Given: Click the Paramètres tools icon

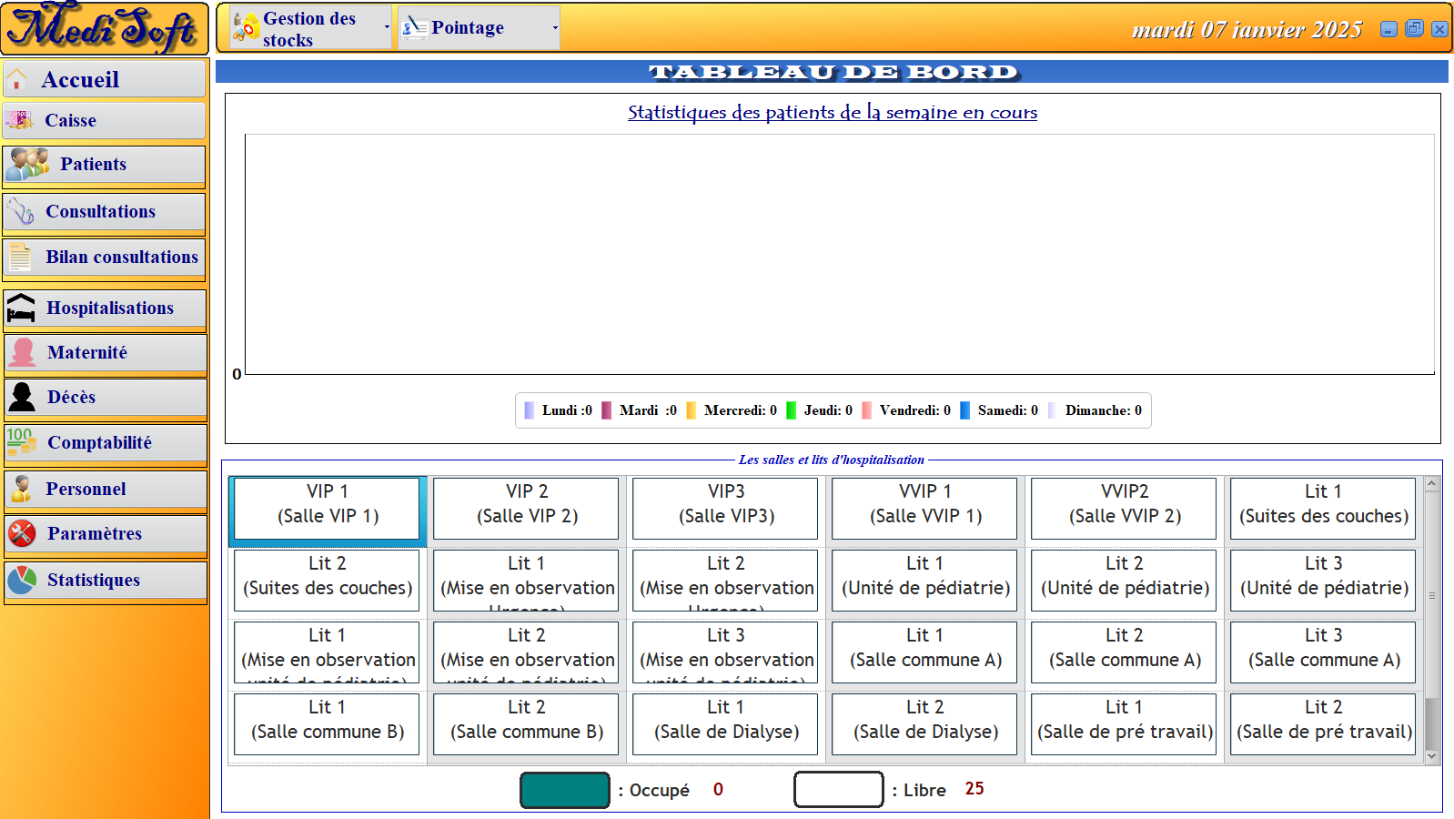Looking at the screenshot, I should pos(22,533).
